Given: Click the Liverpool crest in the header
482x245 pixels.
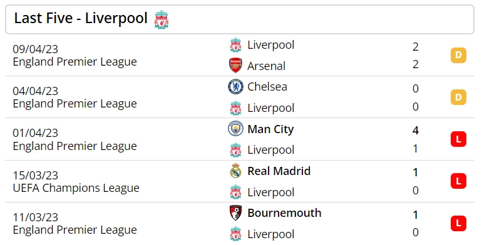Looking at the screenshot, I should (x=162, y=19).
